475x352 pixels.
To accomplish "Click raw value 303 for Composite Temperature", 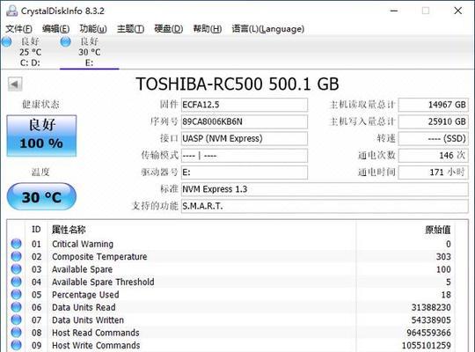I will [443, 256].
